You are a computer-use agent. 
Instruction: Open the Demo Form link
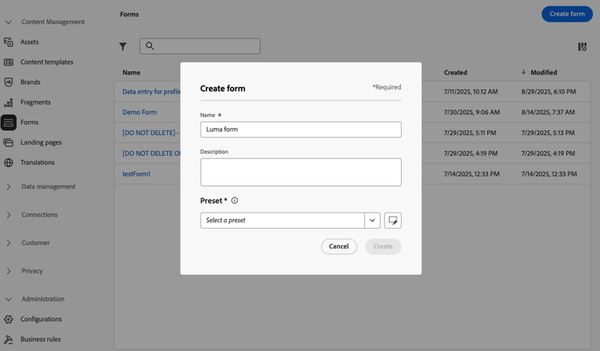click(139, 113)
